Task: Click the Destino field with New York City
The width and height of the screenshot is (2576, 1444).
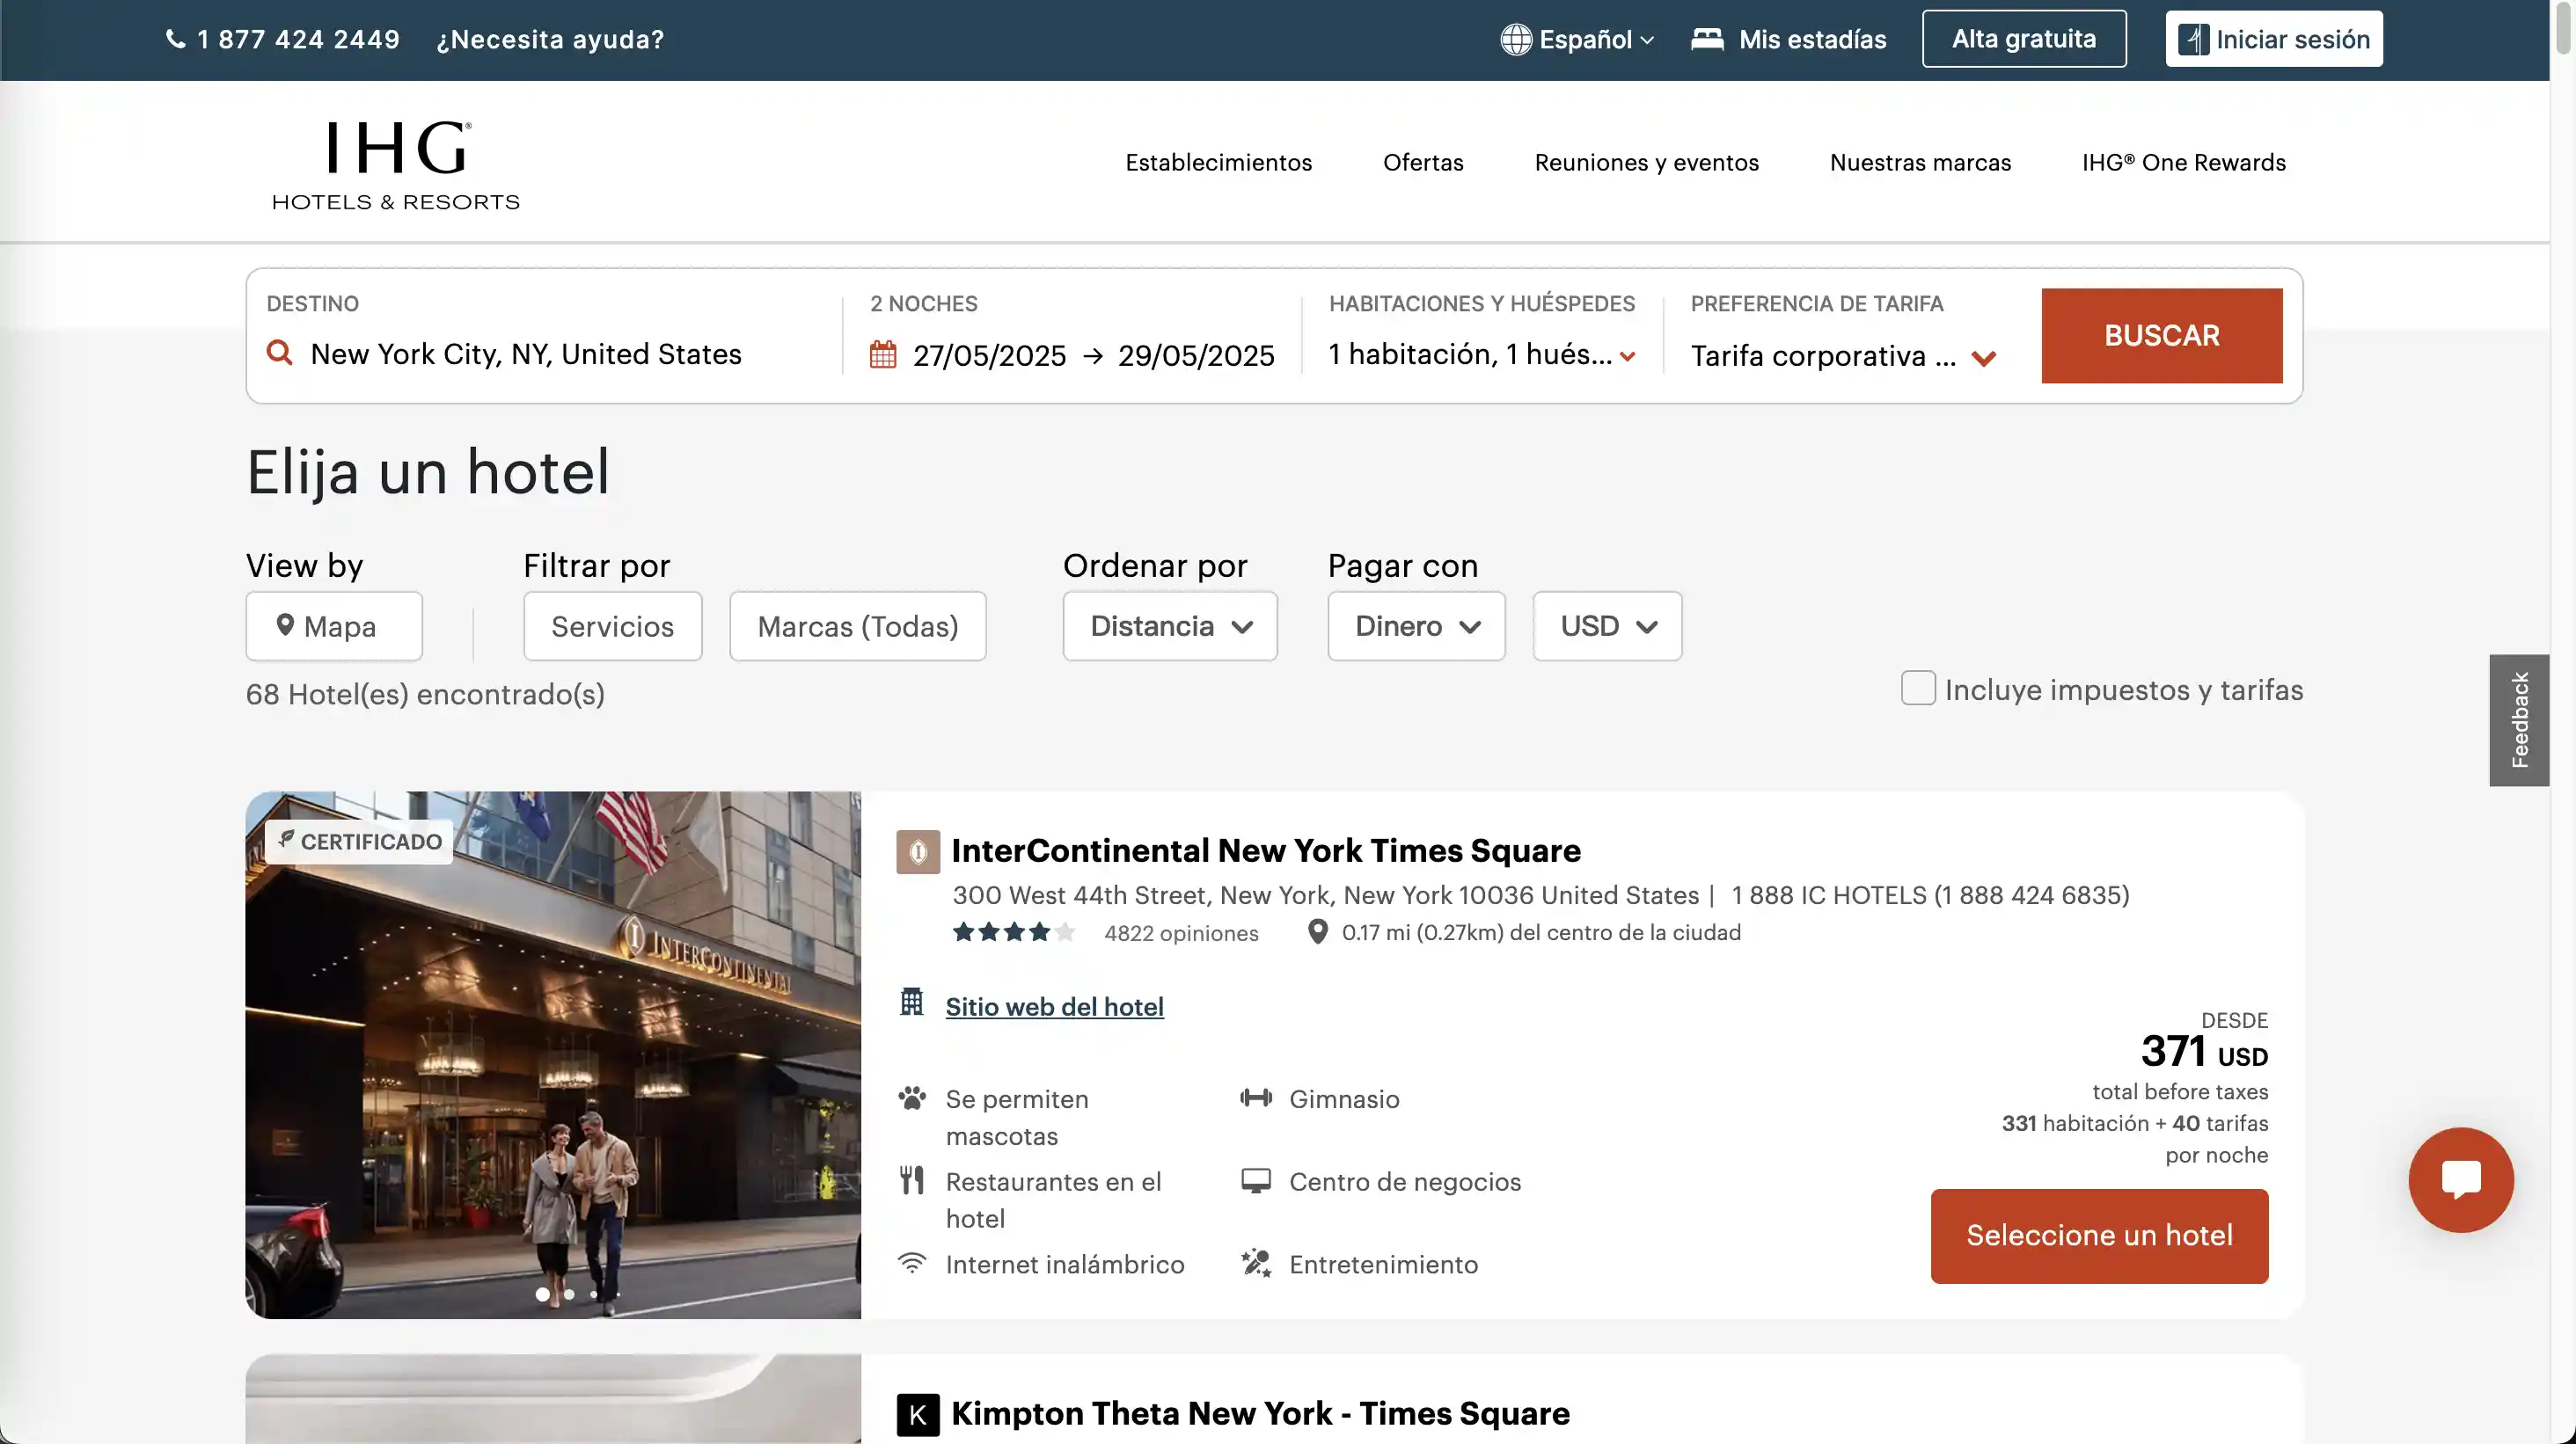Action: tap(545, 354)
